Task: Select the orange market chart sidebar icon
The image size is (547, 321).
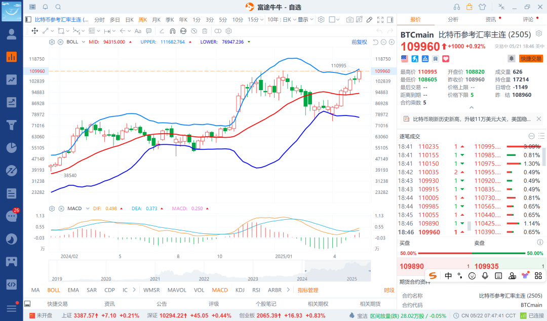Action: point(12,57)
